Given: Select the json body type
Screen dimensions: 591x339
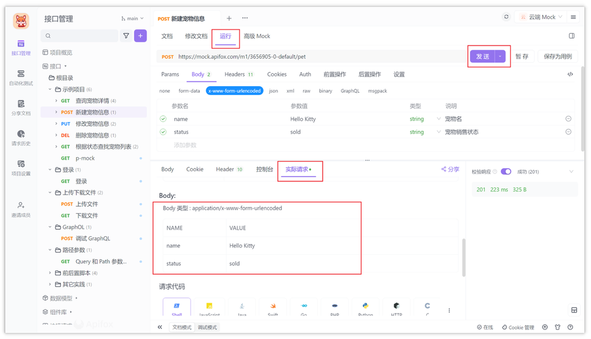Looking at the screenshot, I should (273, 91).
